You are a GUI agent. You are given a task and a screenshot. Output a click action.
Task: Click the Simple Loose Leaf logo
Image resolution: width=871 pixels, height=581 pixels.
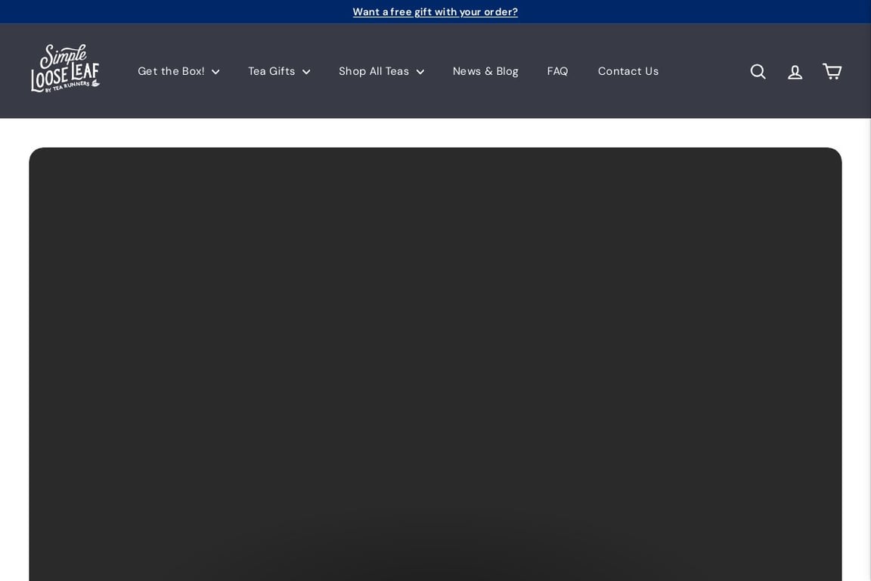point(65,68)
